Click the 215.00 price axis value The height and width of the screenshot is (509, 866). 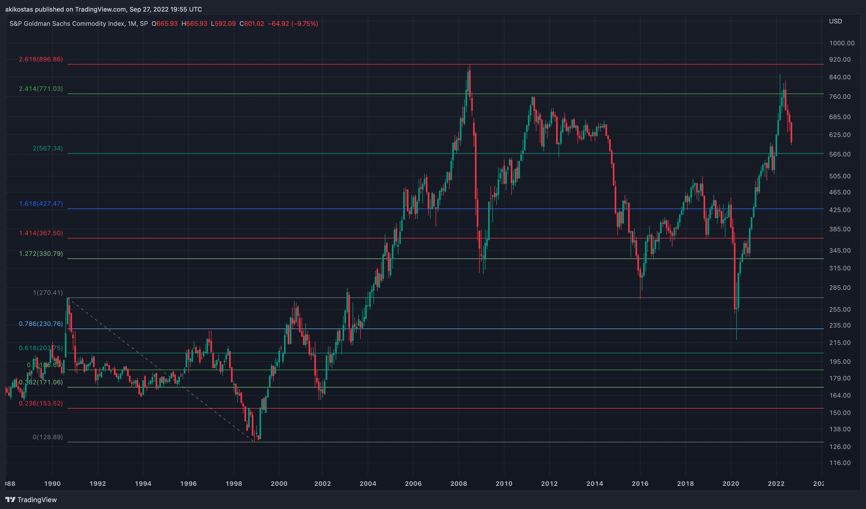pyautogui.click(x=840, y=343)
